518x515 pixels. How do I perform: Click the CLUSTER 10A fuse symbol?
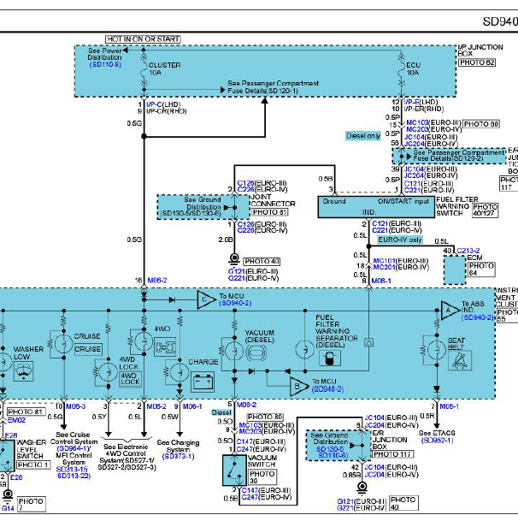[144, 69]
